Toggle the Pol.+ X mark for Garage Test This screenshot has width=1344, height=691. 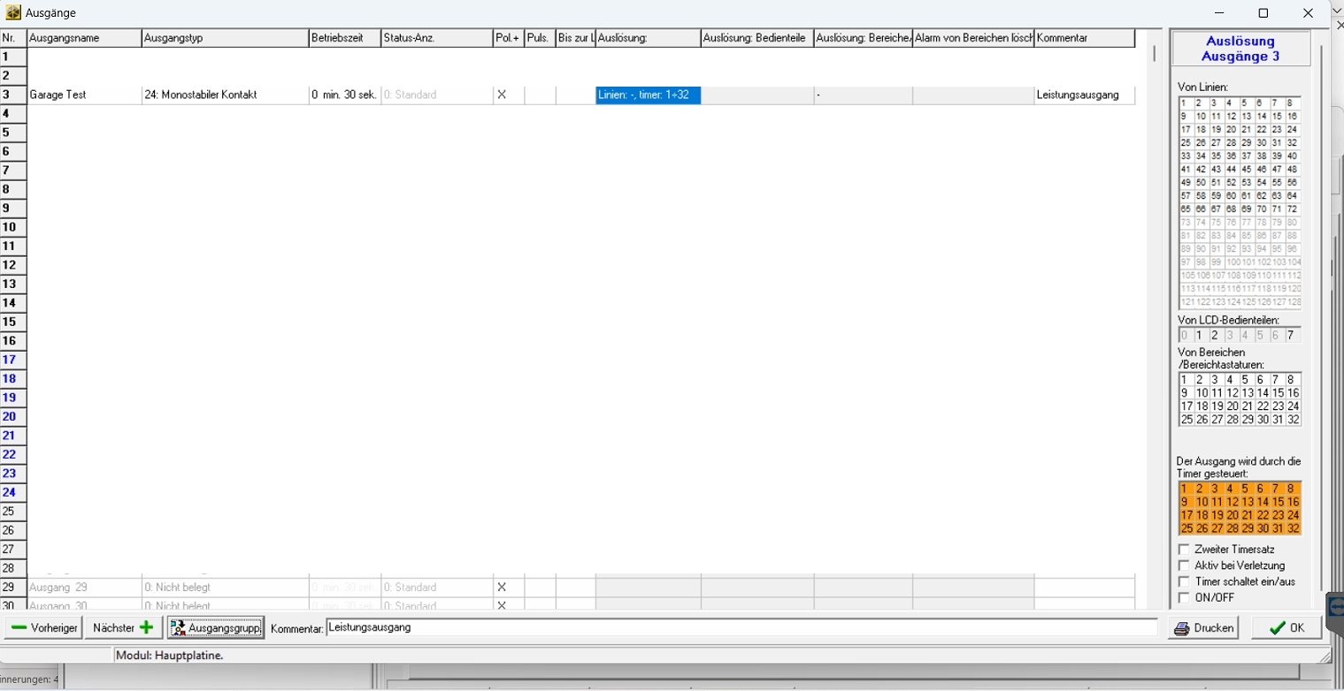point(502,95)
